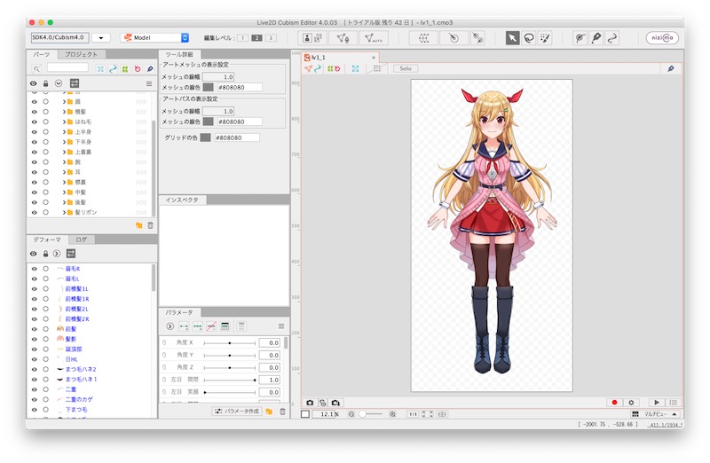This screenshot has height=463, width=710.
Task: Click the swap arrows icon in the deformer palette
Action: point(71,254)
